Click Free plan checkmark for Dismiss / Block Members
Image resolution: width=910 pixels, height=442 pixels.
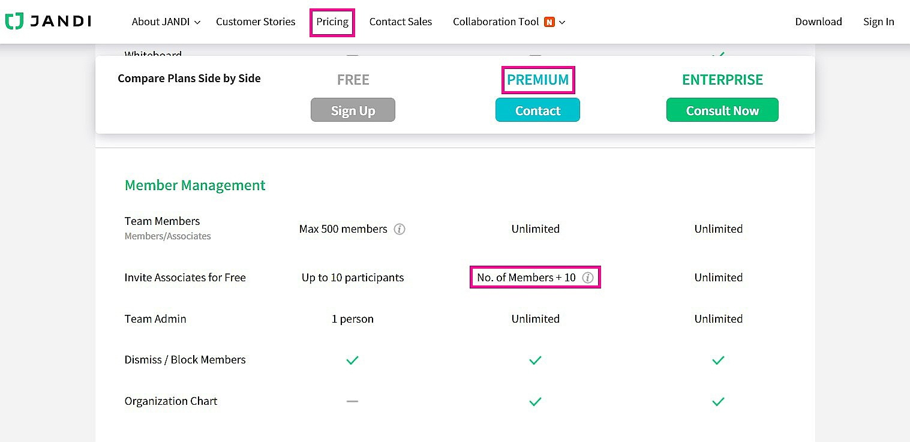pyautogui.click(x=352, y=360)
